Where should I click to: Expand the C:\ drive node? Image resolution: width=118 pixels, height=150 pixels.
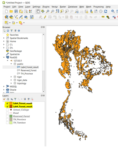point(4,45)
